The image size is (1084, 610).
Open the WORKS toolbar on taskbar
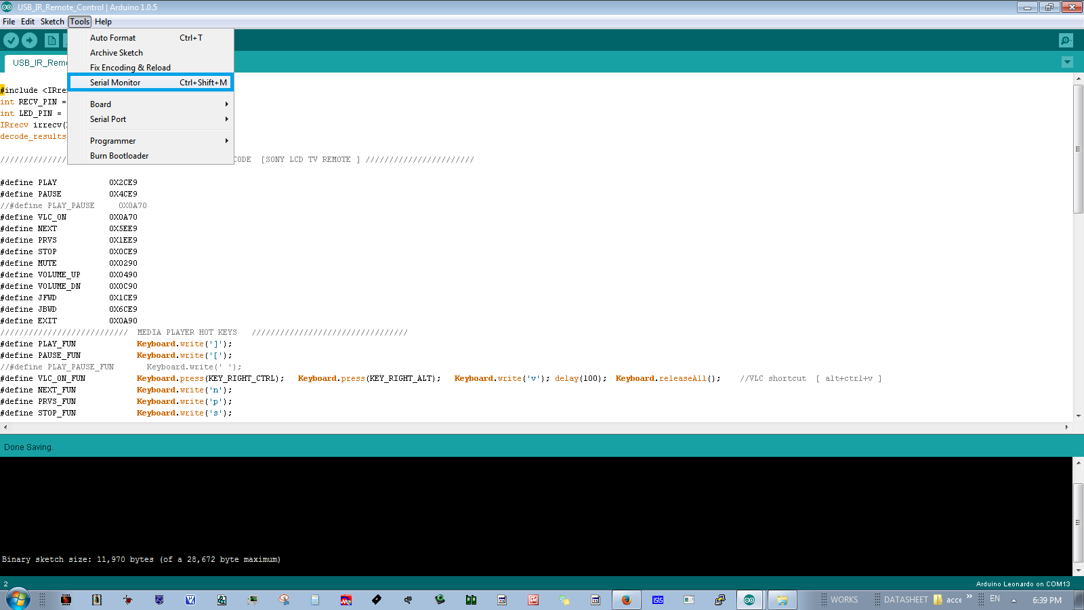click(x=844, y=600)
